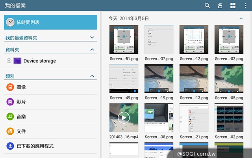252x158 pixels.
Task: Switch view using the grid icon
Action: click(x=233, y=6)
